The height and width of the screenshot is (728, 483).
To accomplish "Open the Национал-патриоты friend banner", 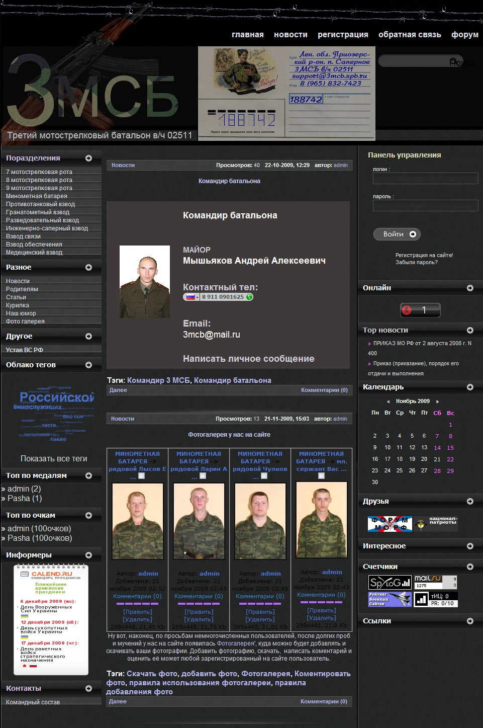I will tap(436, 524).
